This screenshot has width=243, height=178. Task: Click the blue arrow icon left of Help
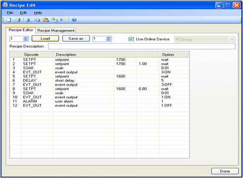[63, 20]
